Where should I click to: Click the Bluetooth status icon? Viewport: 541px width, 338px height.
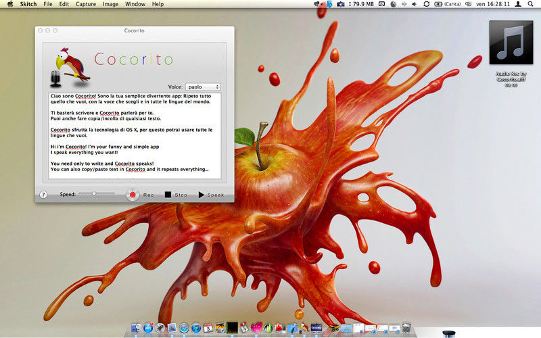tap(329, 4)
